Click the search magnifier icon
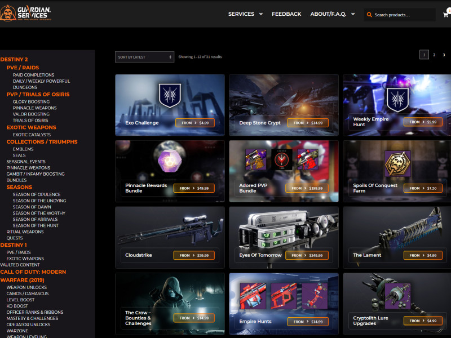The height and width of the screenshot is (338, 451). tap(369, 15)
